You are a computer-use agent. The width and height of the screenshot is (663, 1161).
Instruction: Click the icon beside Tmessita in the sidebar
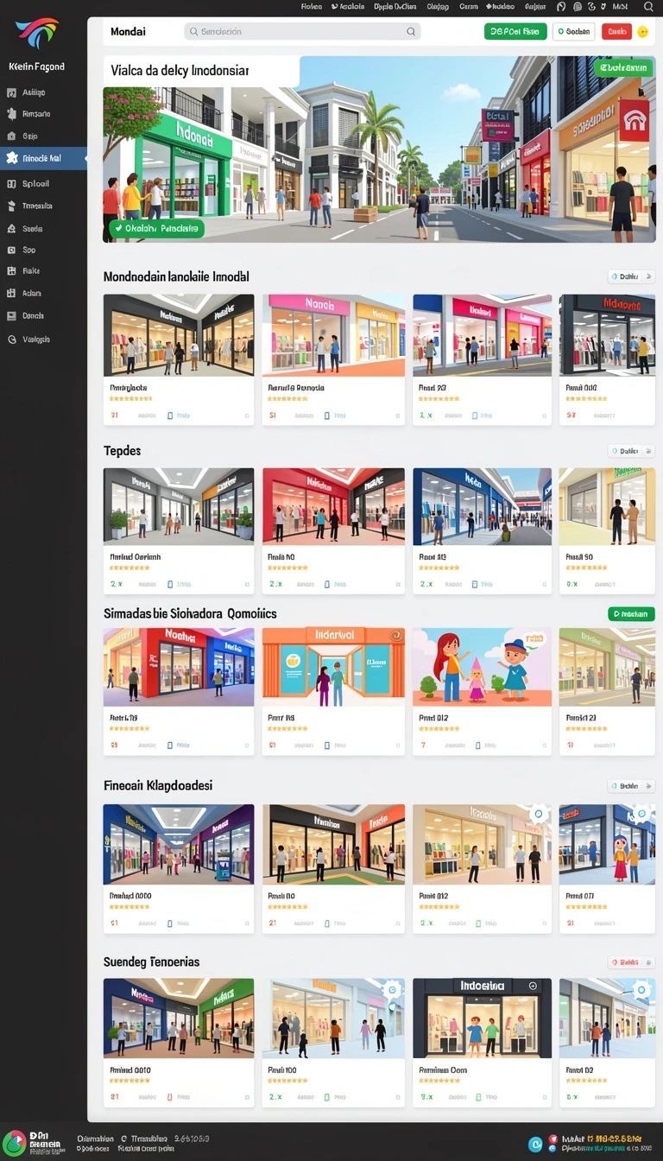11,206
